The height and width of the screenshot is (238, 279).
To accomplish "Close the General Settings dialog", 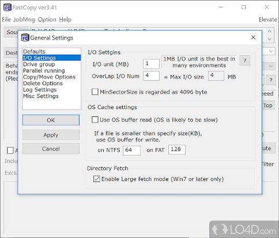I will tap(253, 37).
